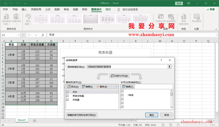The image size is (219, 127).
Task: Click the formula bar confirm check icon
Action: pyautogui.click(x=36, y=35)
